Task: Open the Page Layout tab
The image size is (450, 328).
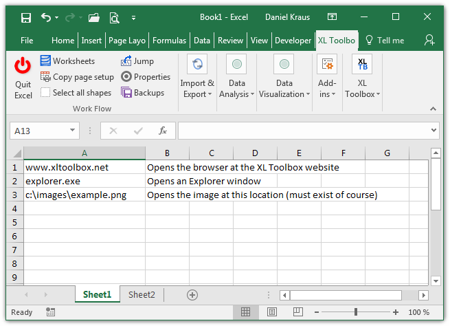Action: click(127, 41)
